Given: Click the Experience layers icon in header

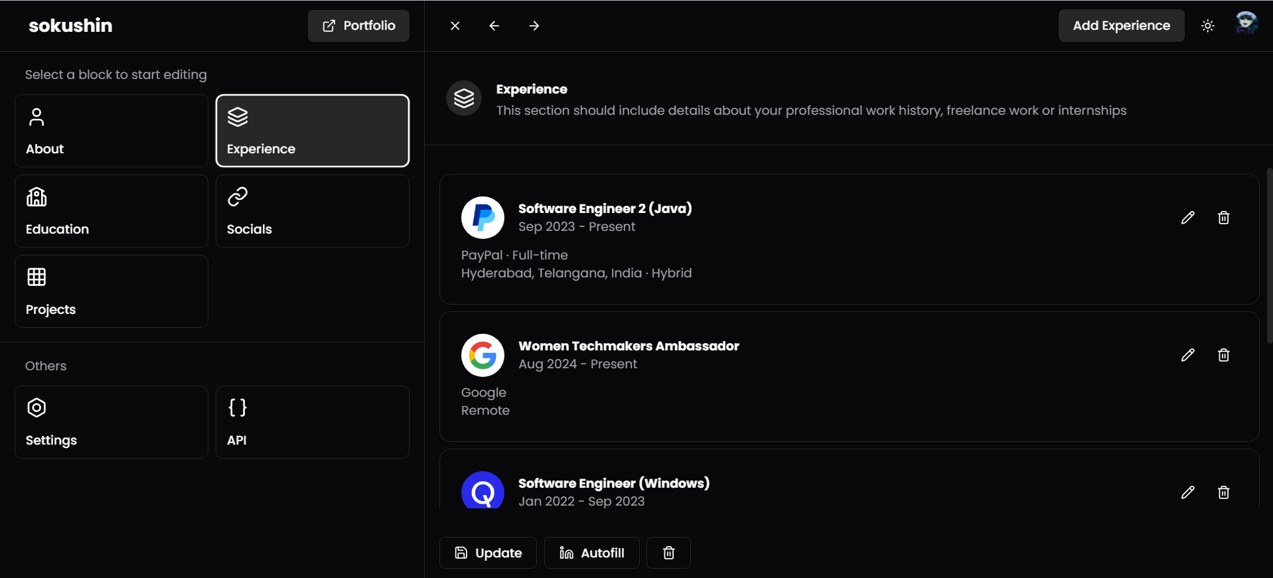Looking at the screenshot, I should [464, 98].
